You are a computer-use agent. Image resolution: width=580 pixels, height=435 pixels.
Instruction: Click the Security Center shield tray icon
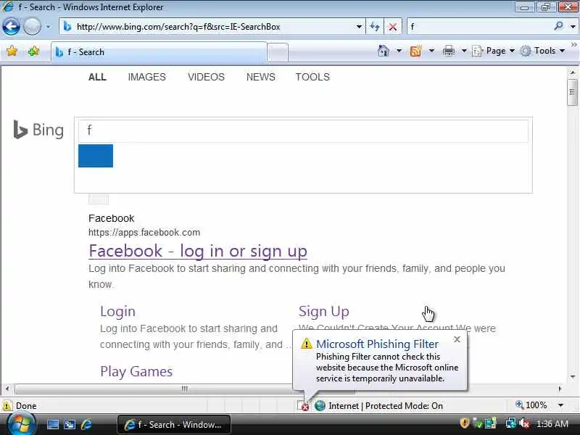click(464, 423)
